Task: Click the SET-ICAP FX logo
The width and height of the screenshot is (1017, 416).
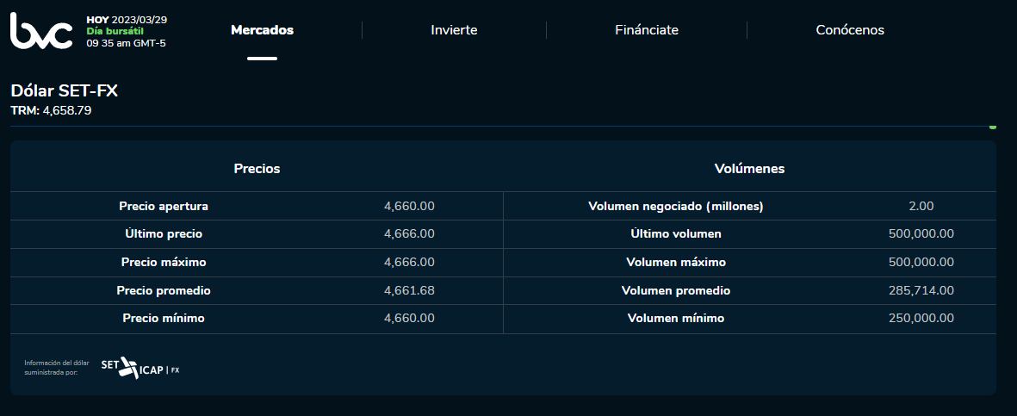Action: 140,368
